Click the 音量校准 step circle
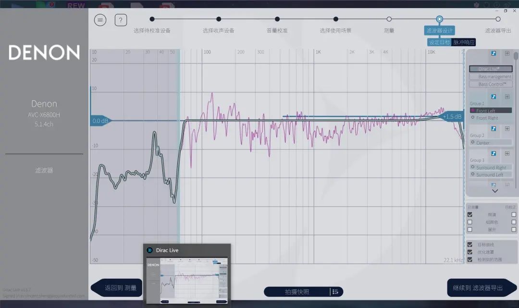This screenshot has height=308, width=519. 277,19
